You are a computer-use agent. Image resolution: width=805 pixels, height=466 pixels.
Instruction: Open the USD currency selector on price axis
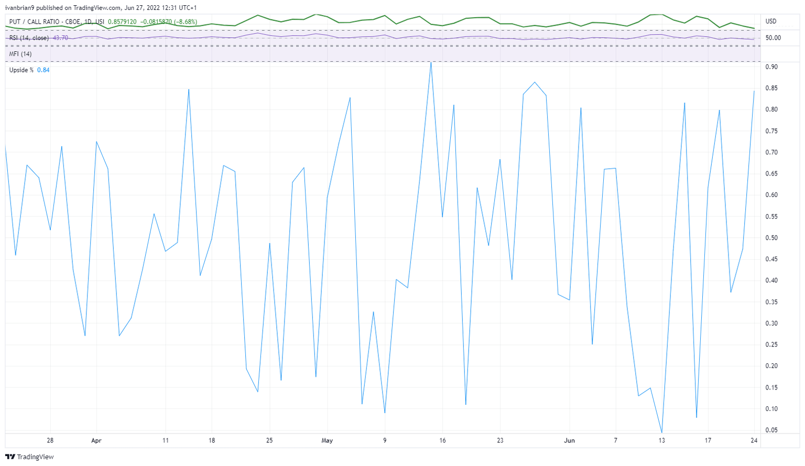click(x=771, y=21)
